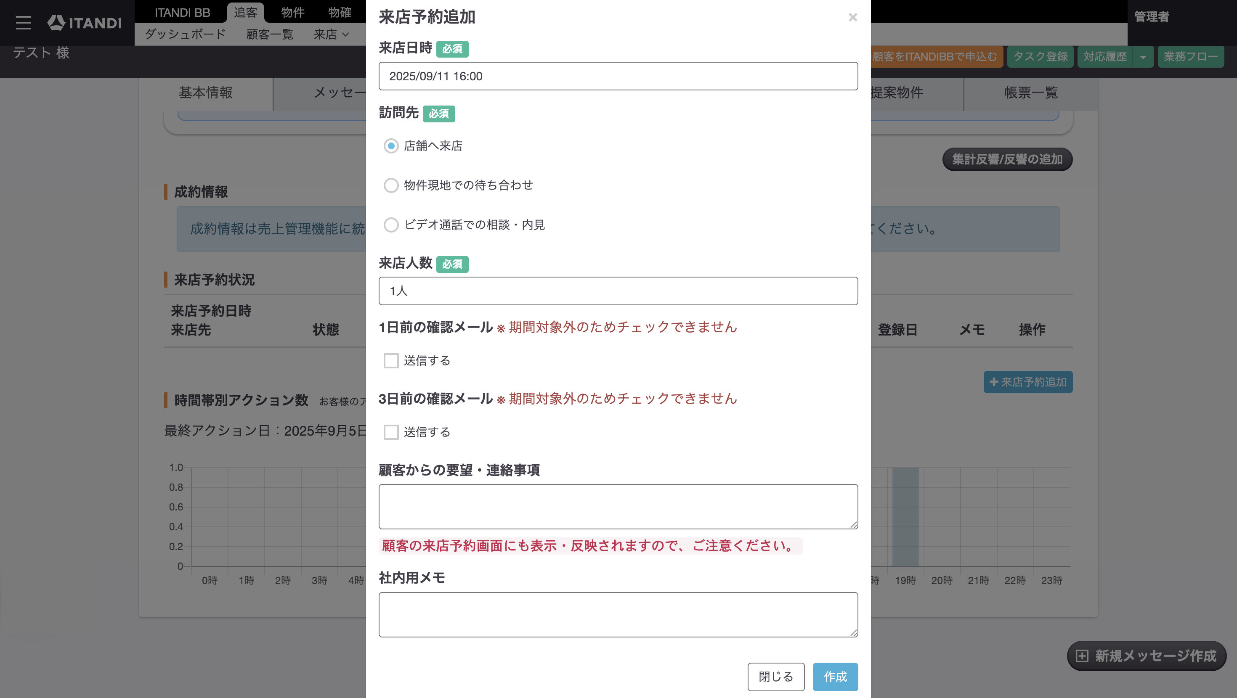Click the 対応履歴 button

click(1104, 57)
